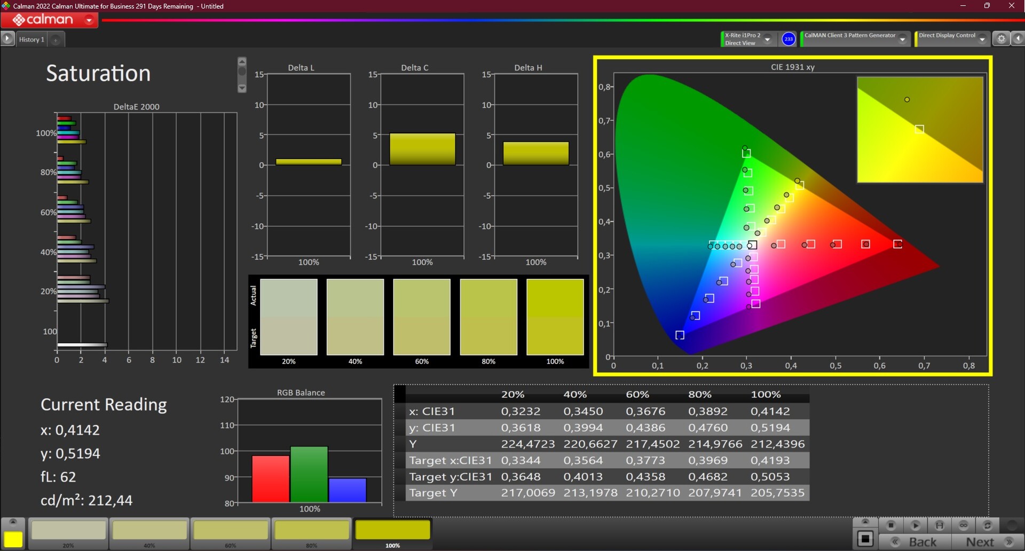Select the 20% actual/target color comparison swatch
The width and height of the screenshot is (1025, 551).
tap(289, 317)
